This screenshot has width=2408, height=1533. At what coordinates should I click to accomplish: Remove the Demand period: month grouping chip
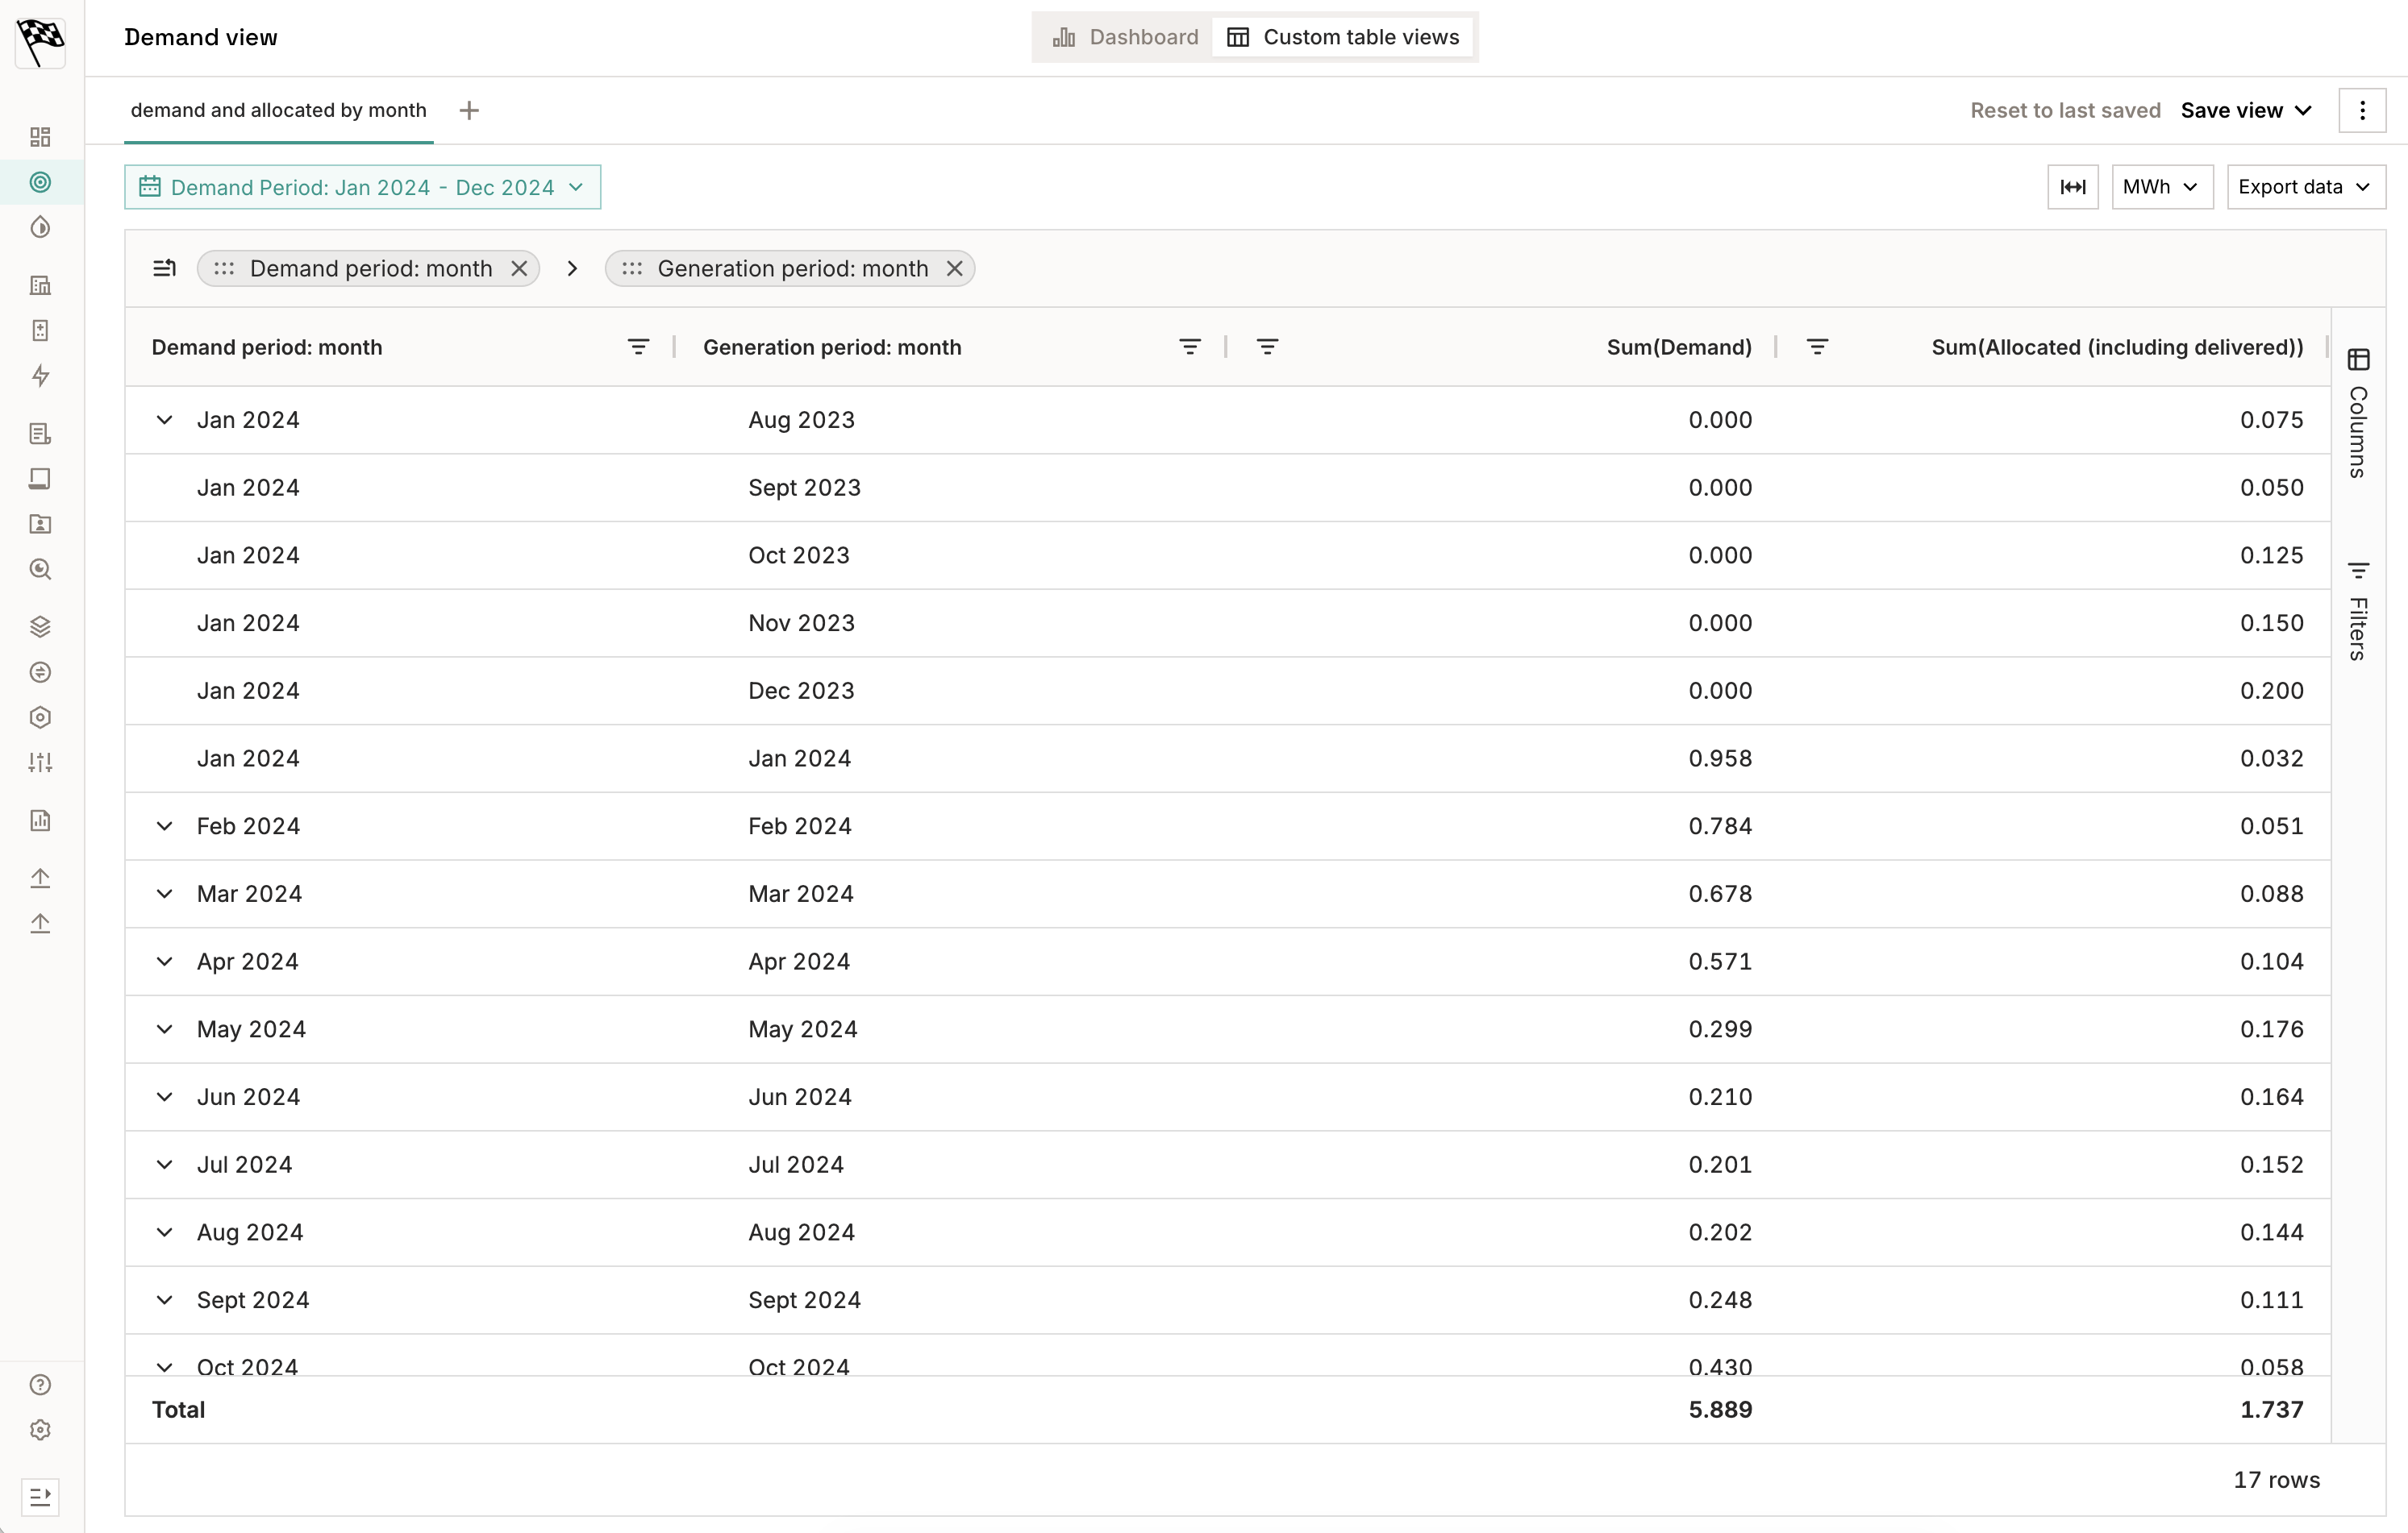pyautogui.click(x=519, y=269)
